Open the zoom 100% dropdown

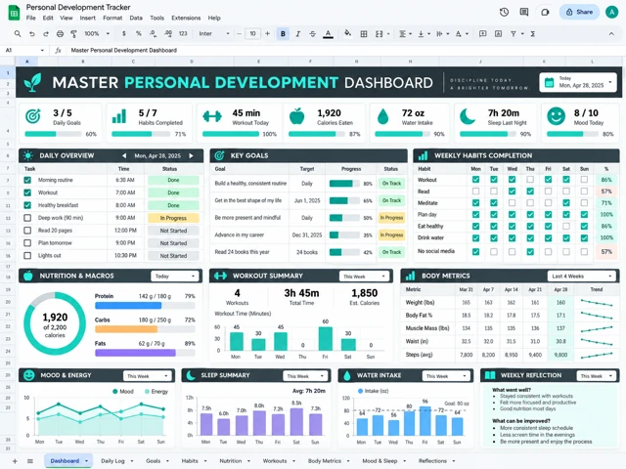click(97, 34)
